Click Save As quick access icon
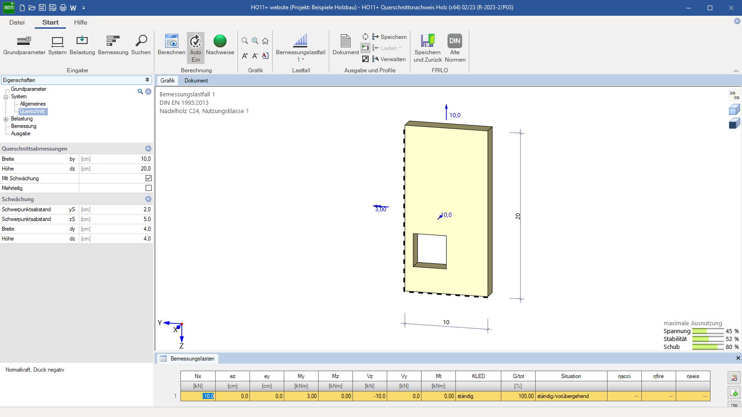 pos(52,8)
